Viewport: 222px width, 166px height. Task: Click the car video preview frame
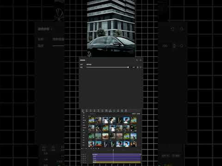click(x=111, y=29)
